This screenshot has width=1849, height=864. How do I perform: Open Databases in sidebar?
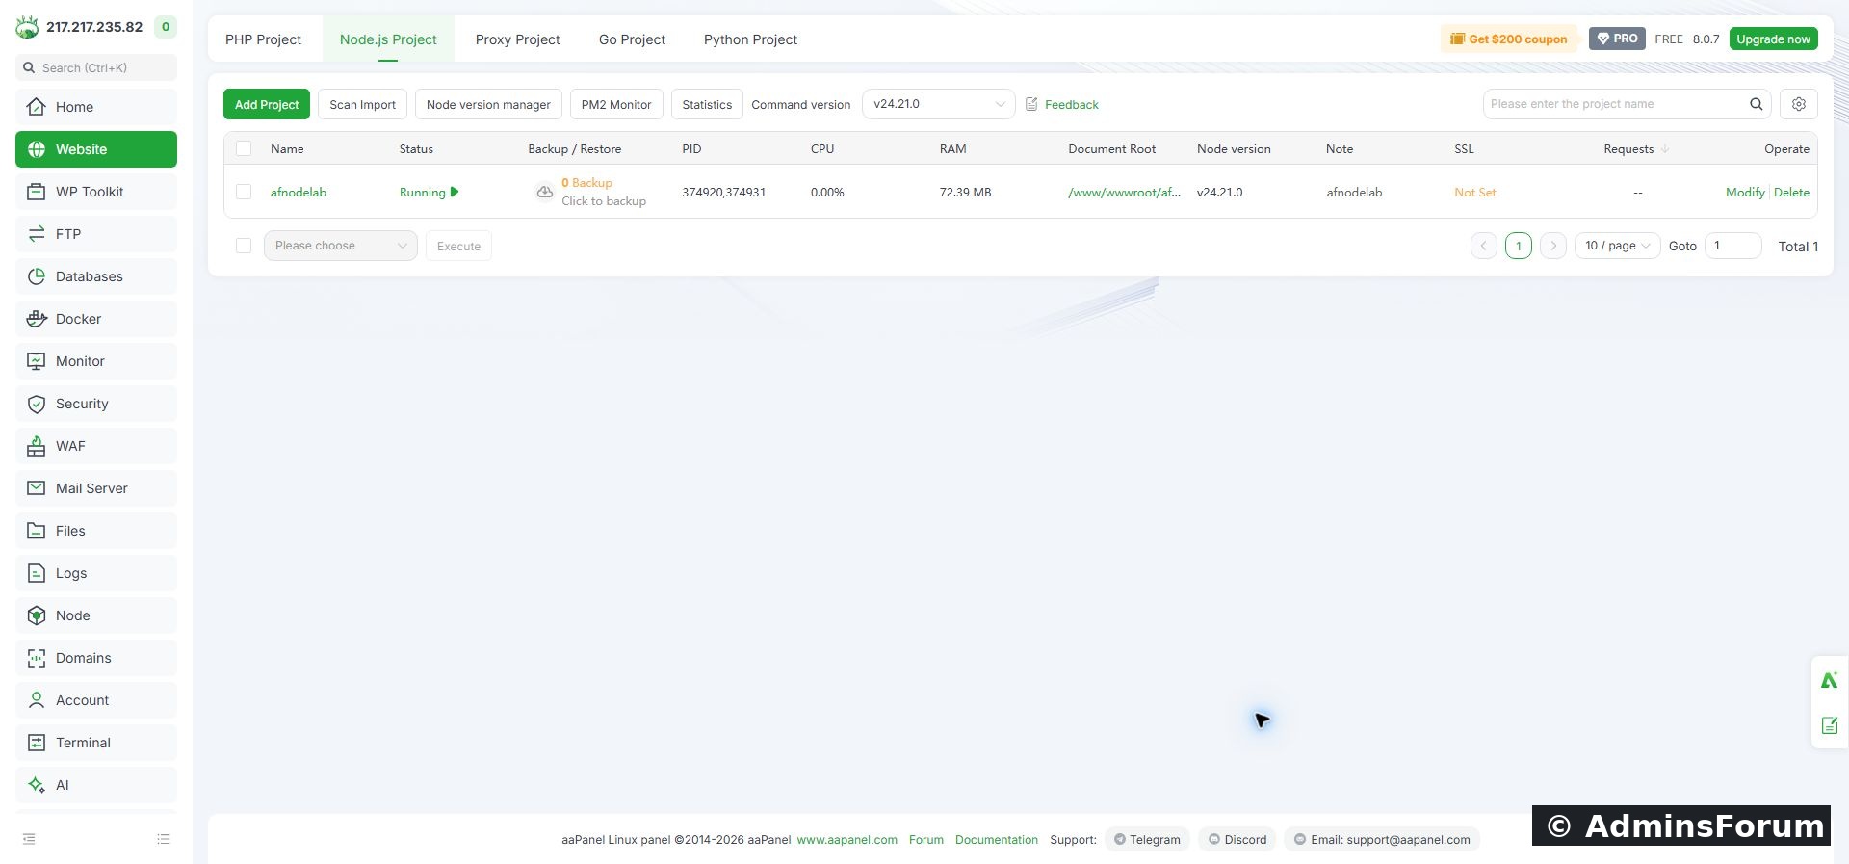point(96,276)
